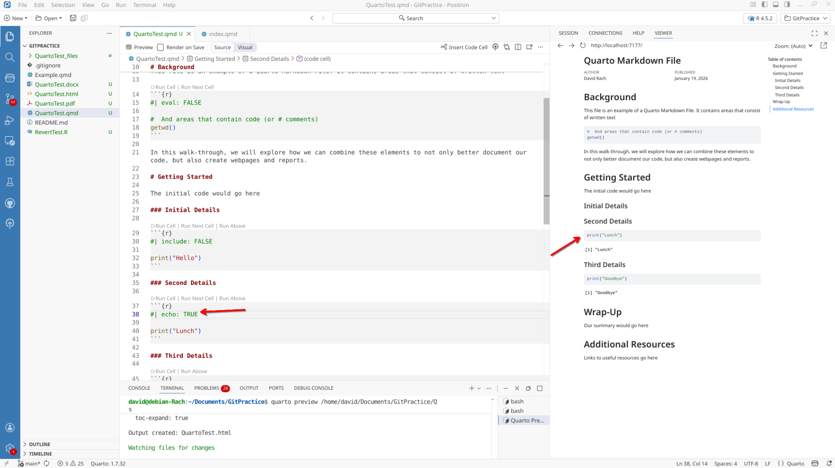Switch editor to Visual mode
The height and width of the screenshot is (468, 835).
pos(245,47)
